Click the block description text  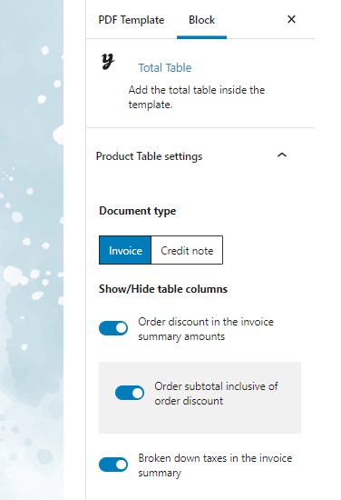[197, 97]
